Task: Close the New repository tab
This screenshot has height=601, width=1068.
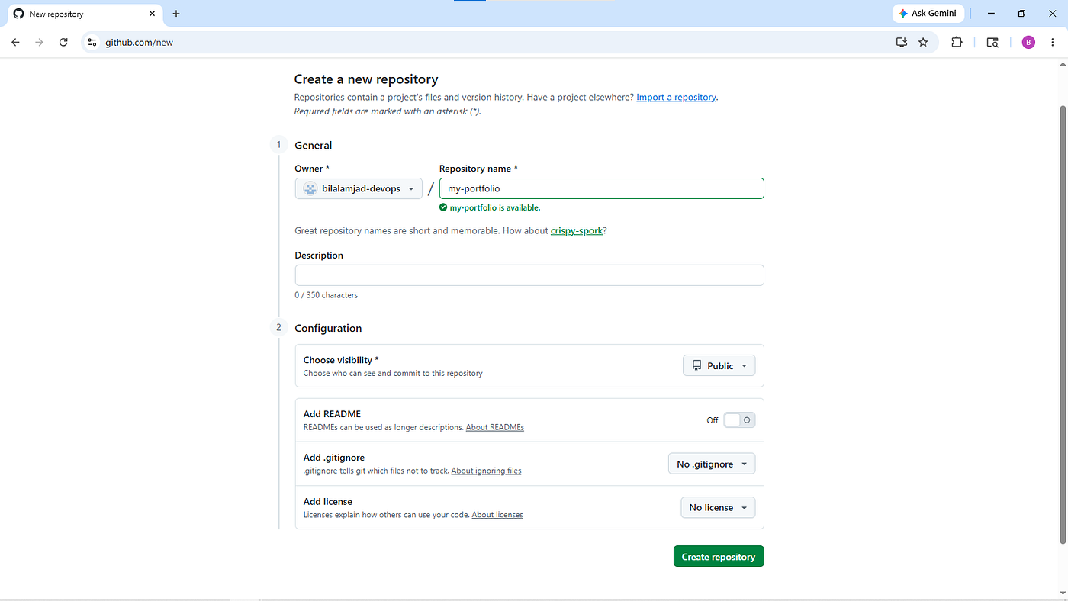Action: coord(153,14)
